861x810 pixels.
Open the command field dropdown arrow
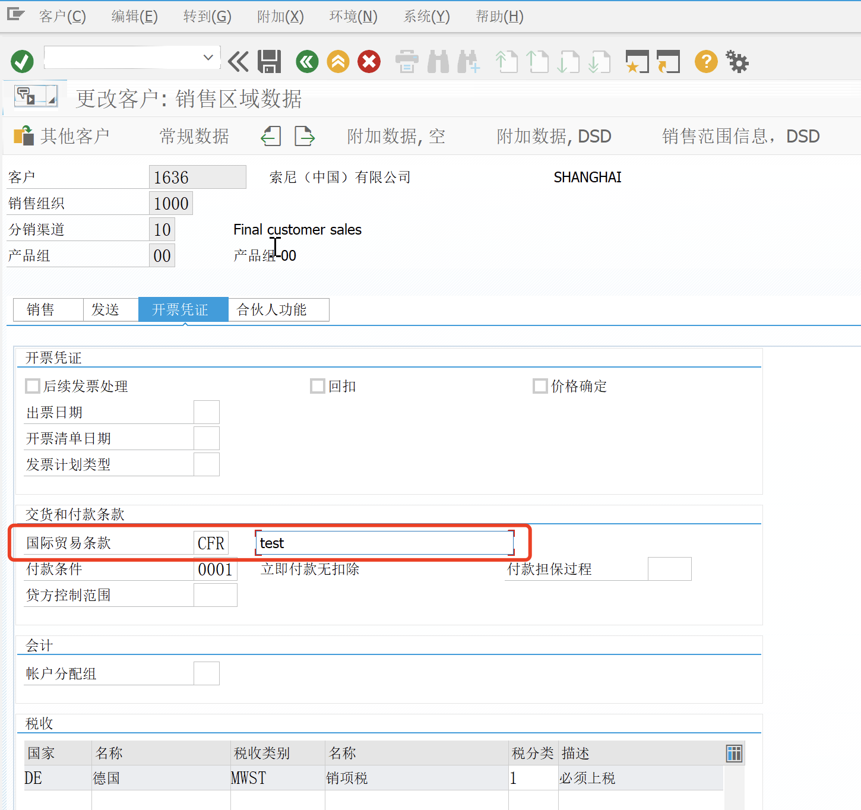(208, 58)
